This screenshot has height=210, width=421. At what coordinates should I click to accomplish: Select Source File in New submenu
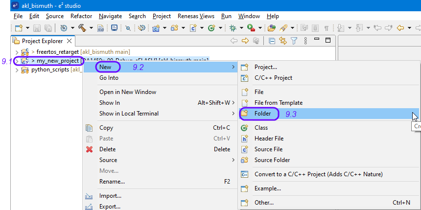pos(328,149)
